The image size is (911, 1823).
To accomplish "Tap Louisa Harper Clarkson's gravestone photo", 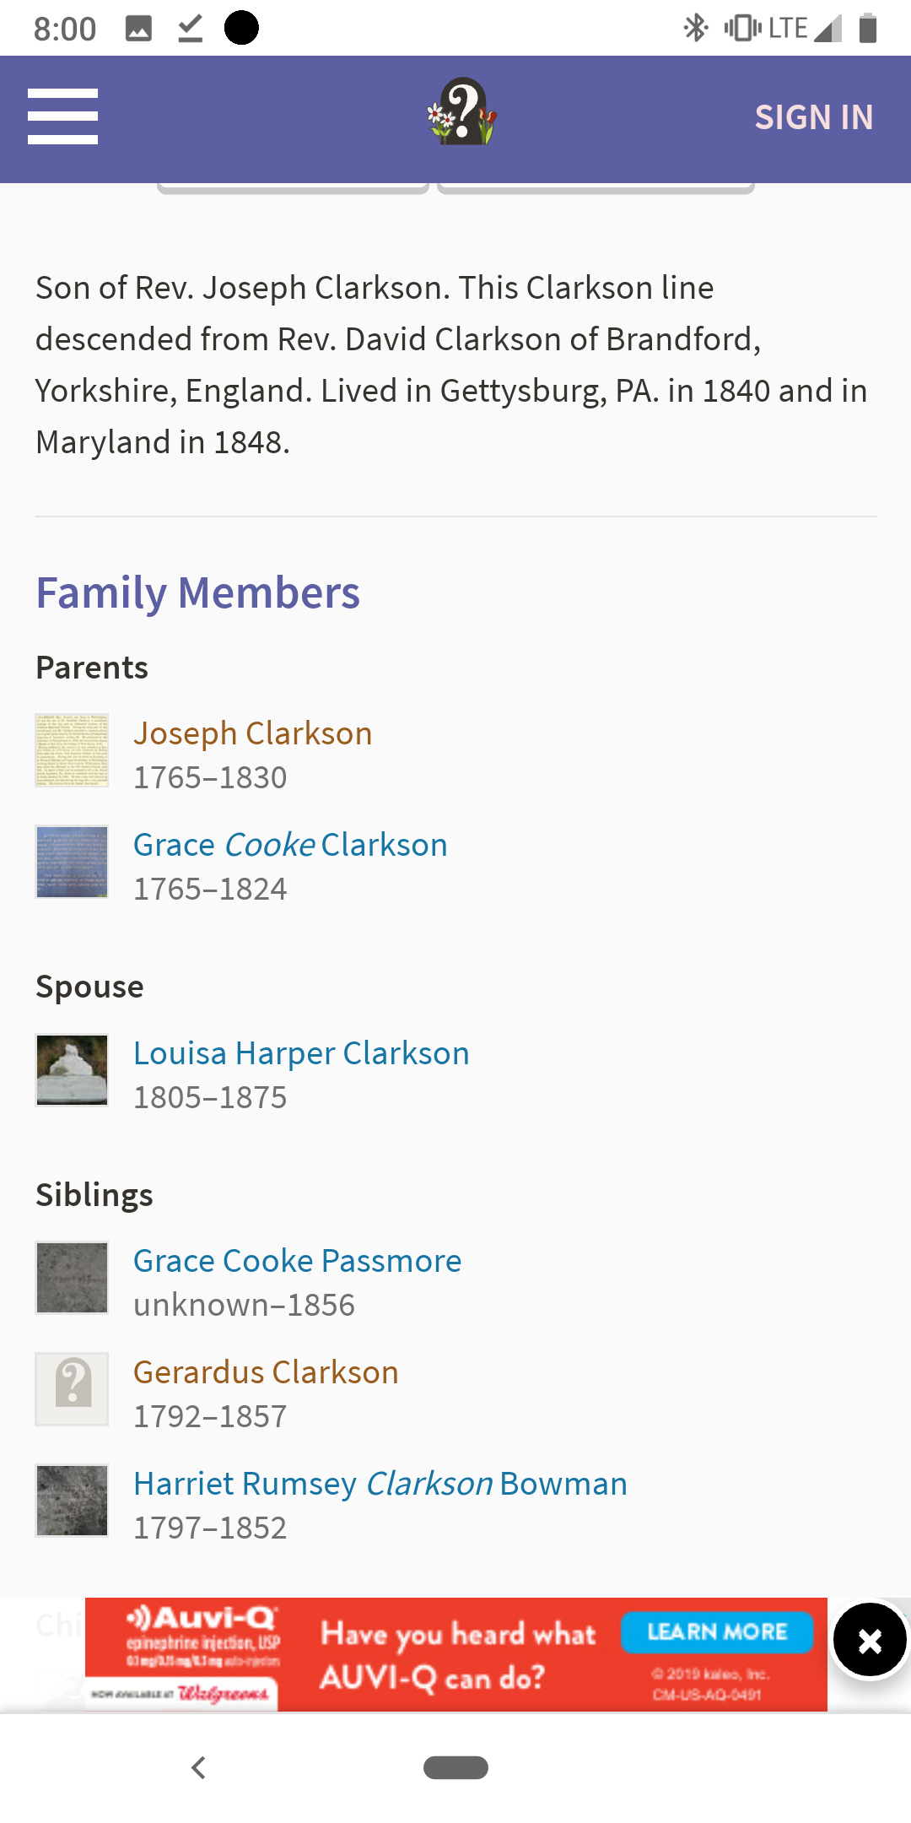I will 72,1070.
